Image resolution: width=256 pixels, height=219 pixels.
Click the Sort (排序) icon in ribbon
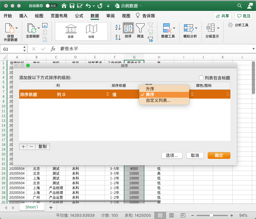[x=128, y=29]
